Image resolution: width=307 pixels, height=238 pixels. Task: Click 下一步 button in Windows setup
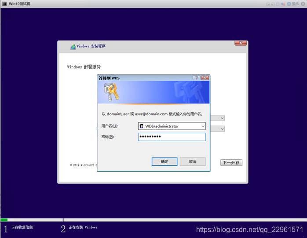click(x=231, y=163)
